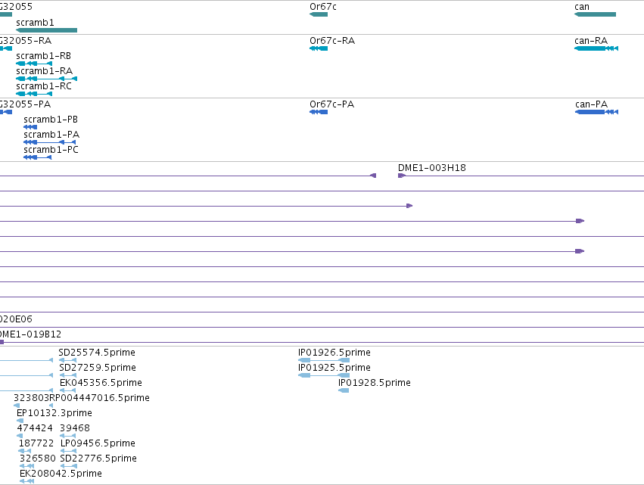Click the DME1-003H18 clone label
Screen dimensions: 644x485
pyautogui.click(x=432, y=168)
